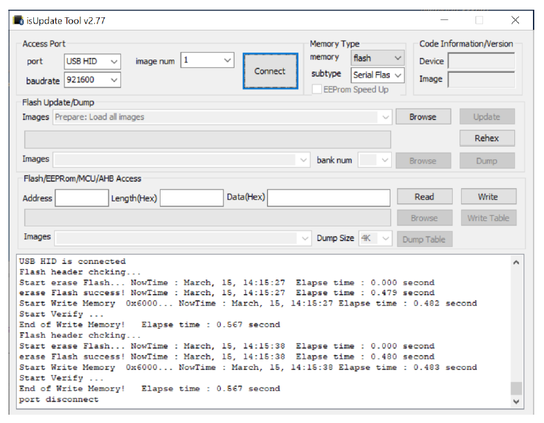Click into the Length(Hex) text field
Viewport: 544px width, 423px height.
coord(191,198)
